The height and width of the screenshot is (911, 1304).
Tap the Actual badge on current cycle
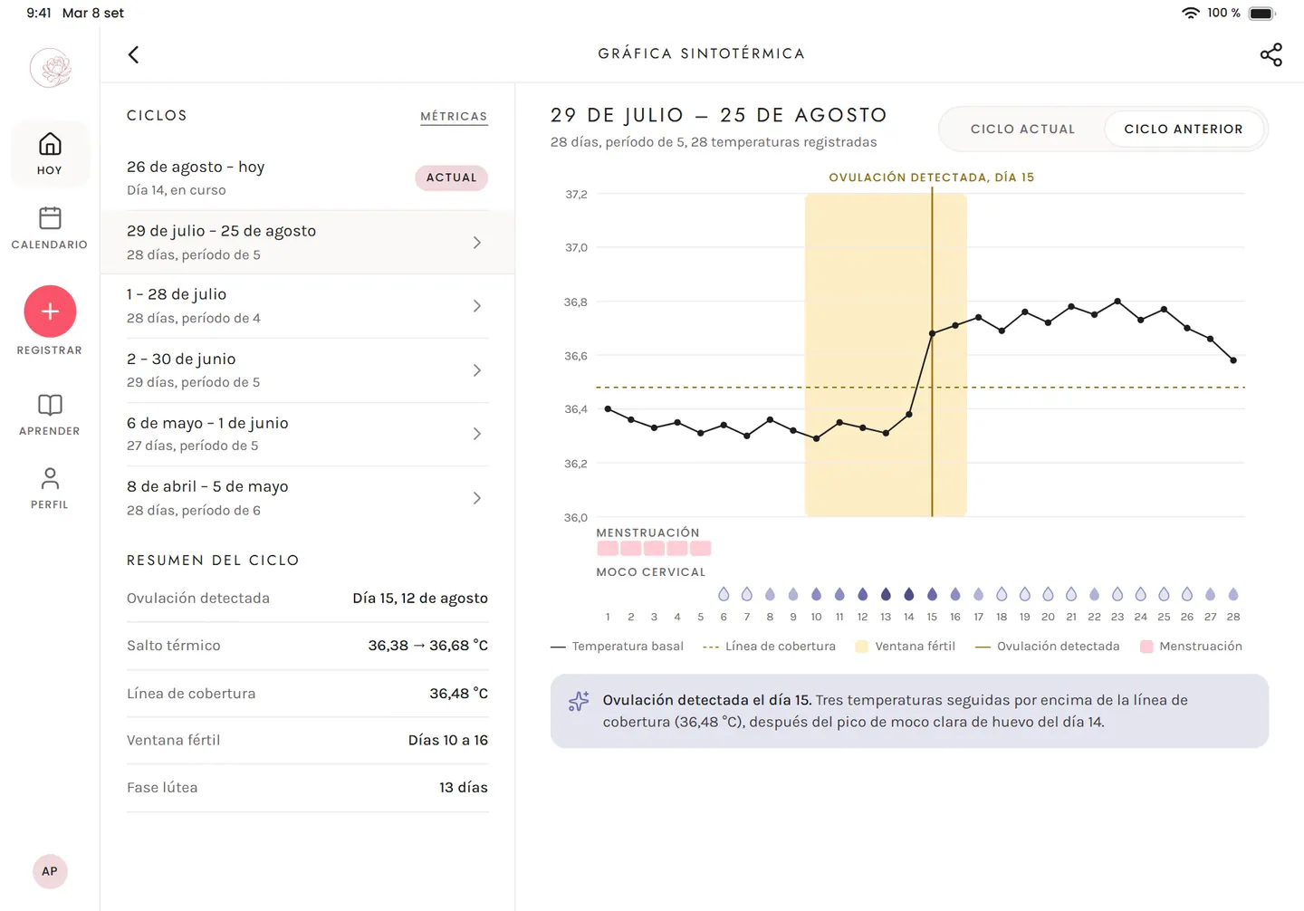pyautogui.click(x=451, y=177)
